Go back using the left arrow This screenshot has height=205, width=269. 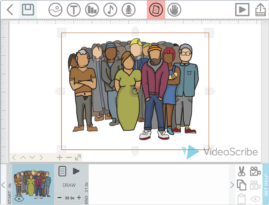click(x=10, y=10)
